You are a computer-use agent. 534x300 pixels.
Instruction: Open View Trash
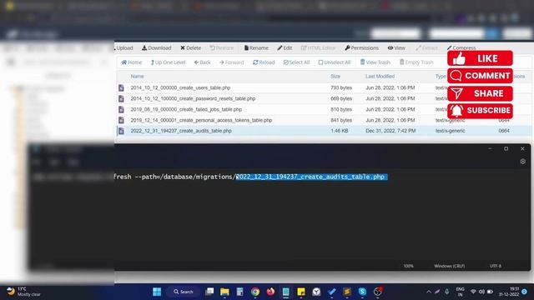[x=375, y=62]
